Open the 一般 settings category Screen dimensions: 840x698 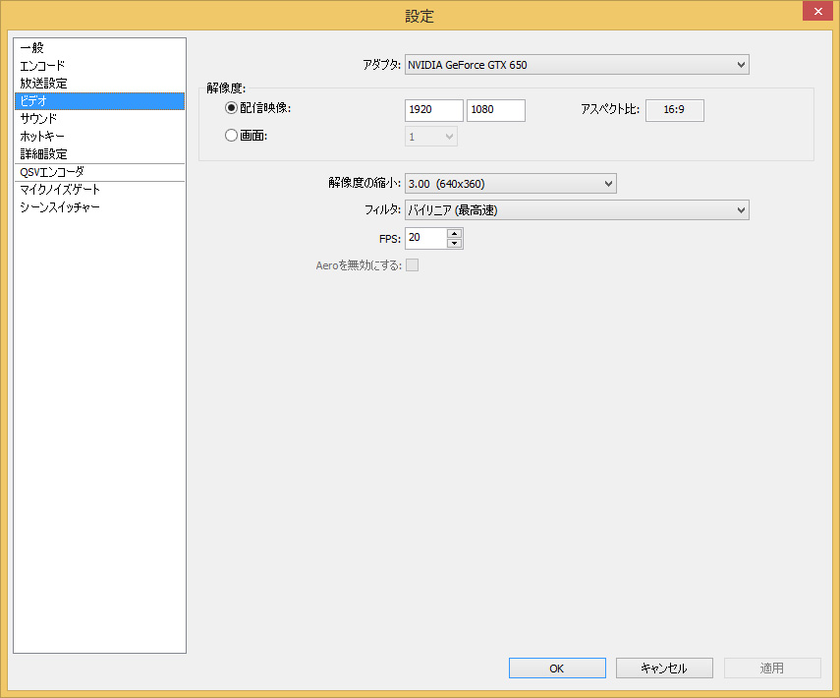pyautogui.click(x=99, y=48)
